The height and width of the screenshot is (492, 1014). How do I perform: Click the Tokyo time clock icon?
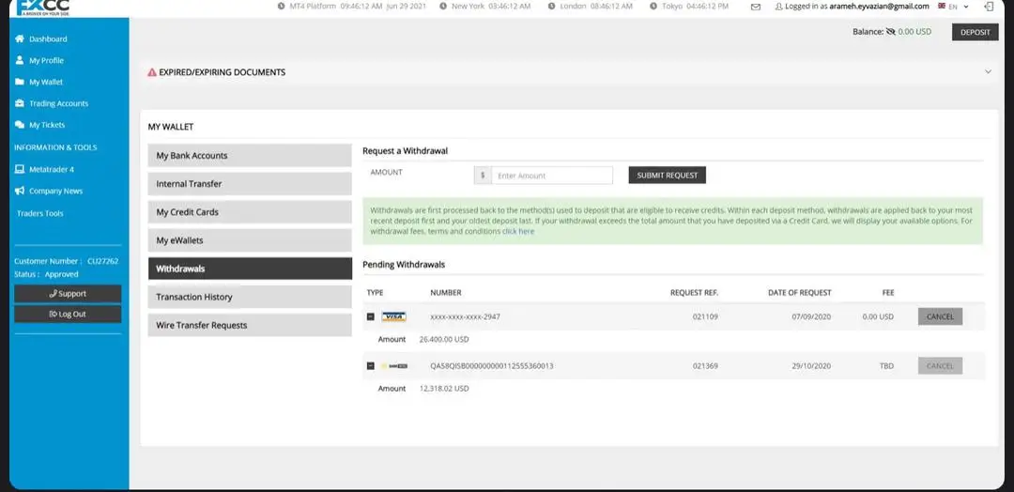(x=653, y=7)
